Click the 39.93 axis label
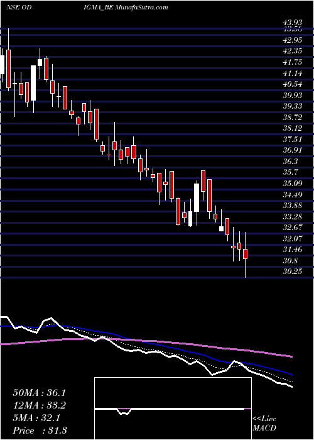The height and width of the screenshot is (440, 314). [293, 96]
